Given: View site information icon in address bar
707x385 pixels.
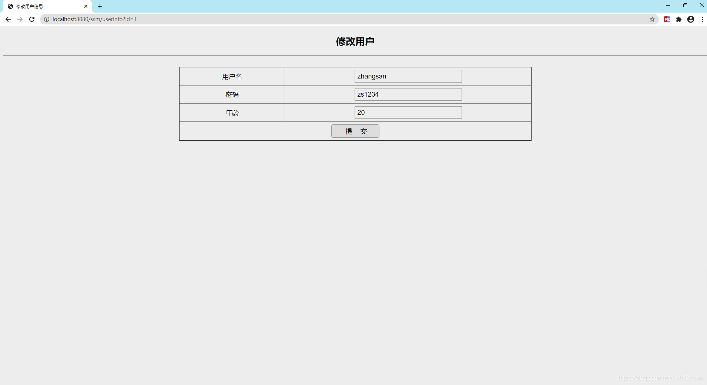Looking at the screenshot, I should point(47,19).
